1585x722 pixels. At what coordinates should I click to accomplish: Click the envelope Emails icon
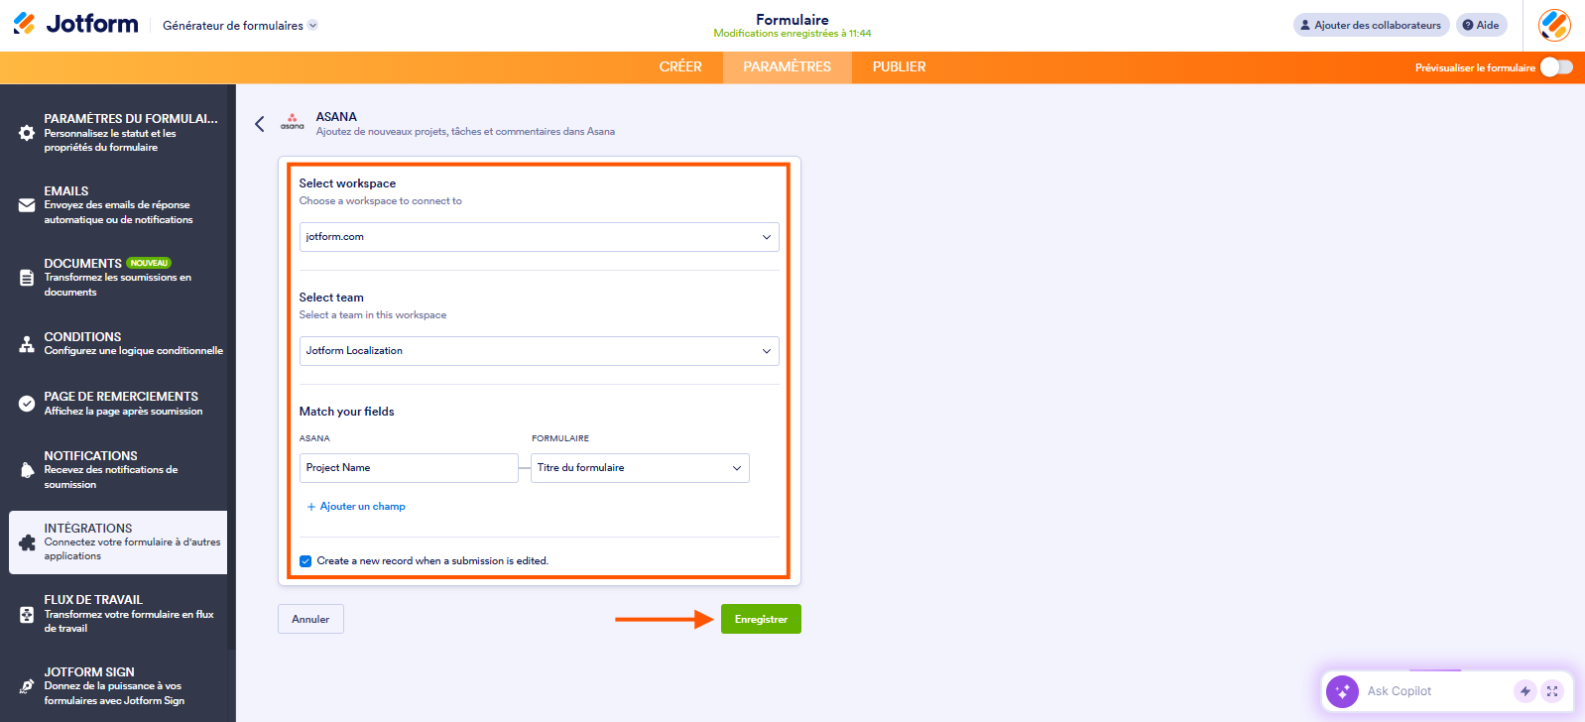27,205
